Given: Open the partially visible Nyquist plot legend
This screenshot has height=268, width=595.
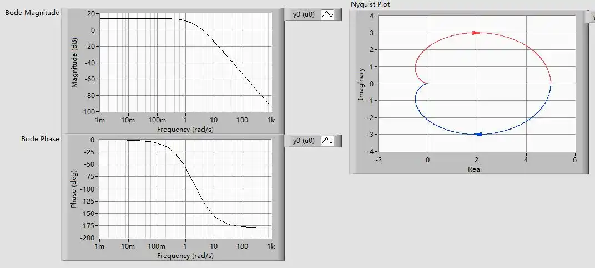Looking at the screenshot, I should tap(590, 18).
